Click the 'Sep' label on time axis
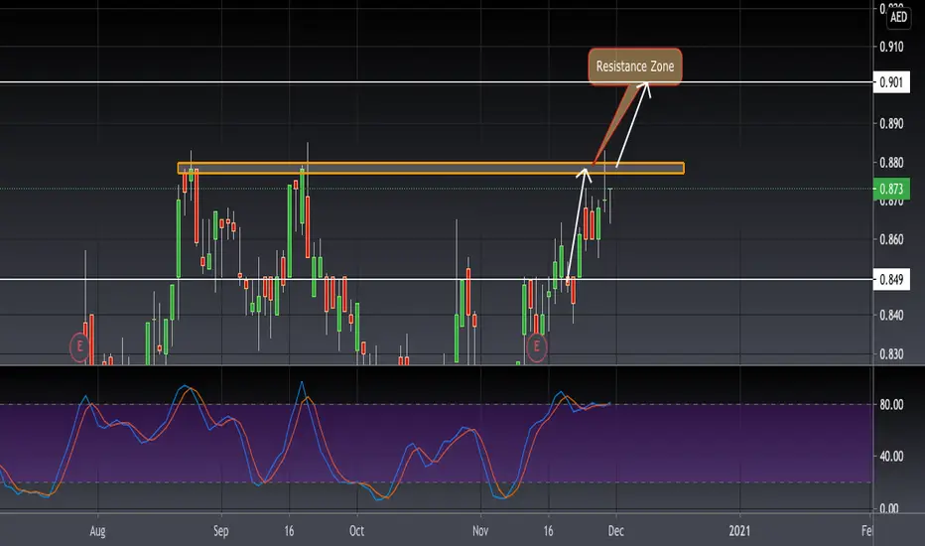The image size is (925, 546). (x=221, y=531)
